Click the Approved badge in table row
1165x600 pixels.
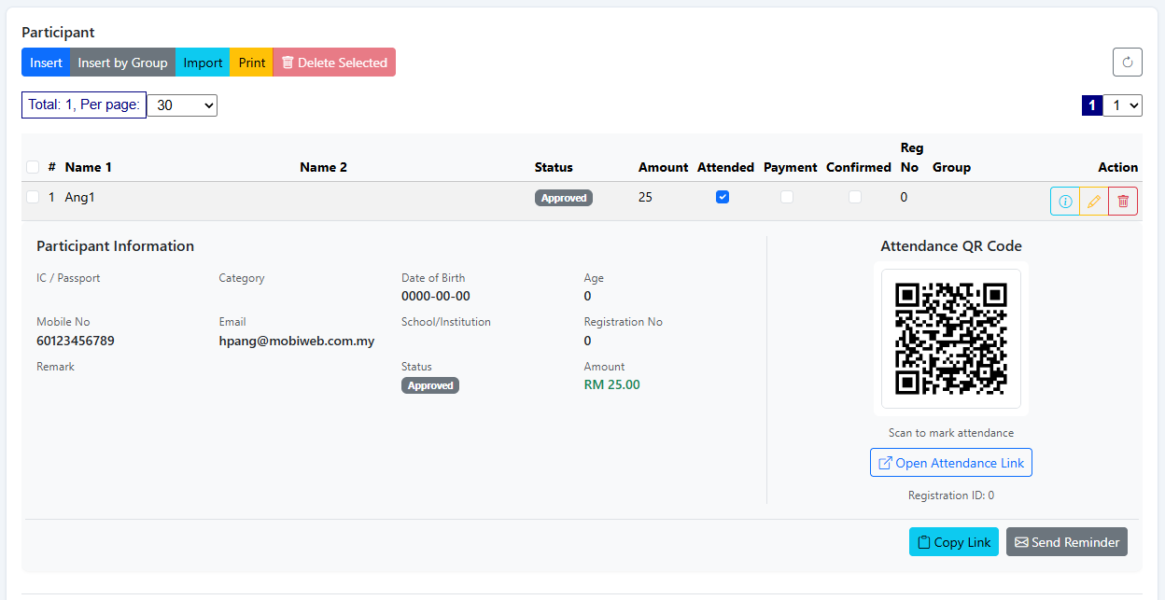point(564,198)
